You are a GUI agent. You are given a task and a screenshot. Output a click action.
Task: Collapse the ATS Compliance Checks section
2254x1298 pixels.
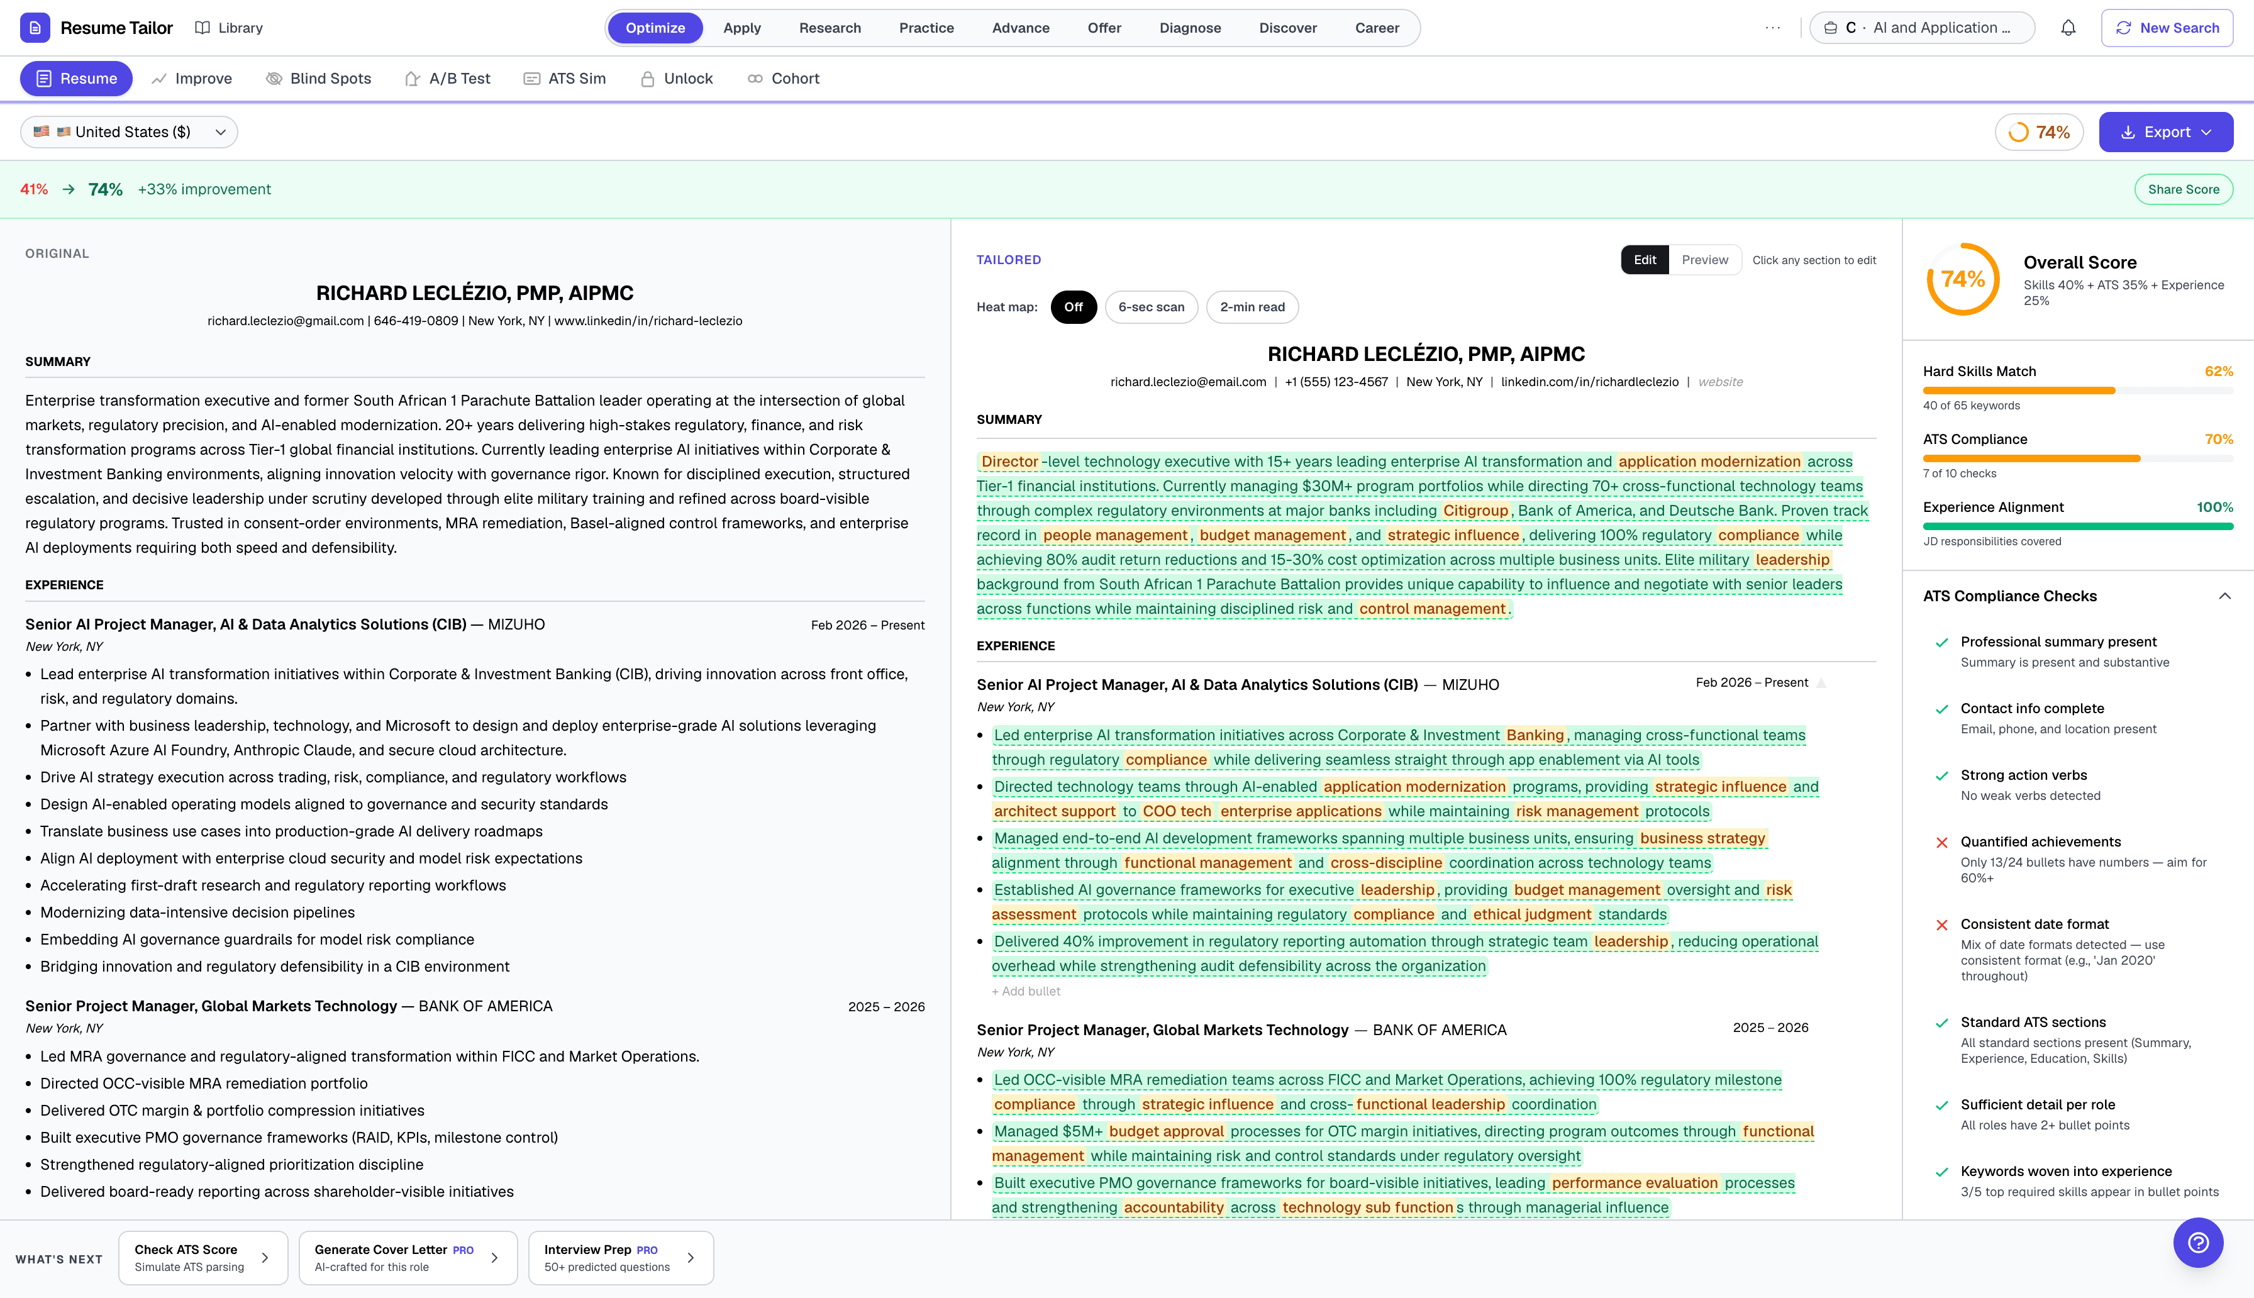pos(2224,596)
